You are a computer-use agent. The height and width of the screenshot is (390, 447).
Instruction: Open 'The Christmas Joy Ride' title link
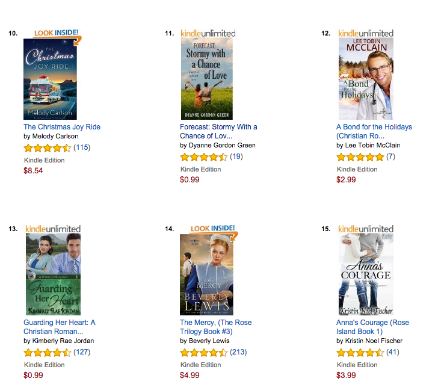click(62, 127)
